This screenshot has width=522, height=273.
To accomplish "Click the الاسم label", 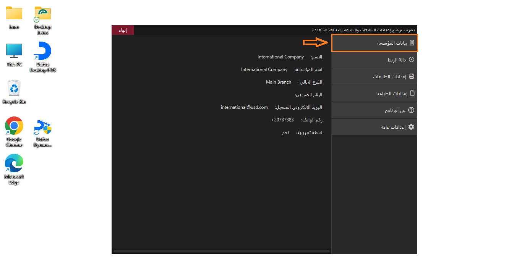I will coord(316,57).
